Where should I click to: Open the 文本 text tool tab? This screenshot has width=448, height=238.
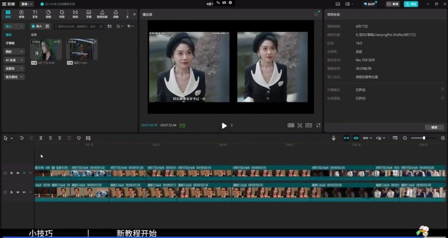[35, 14]
